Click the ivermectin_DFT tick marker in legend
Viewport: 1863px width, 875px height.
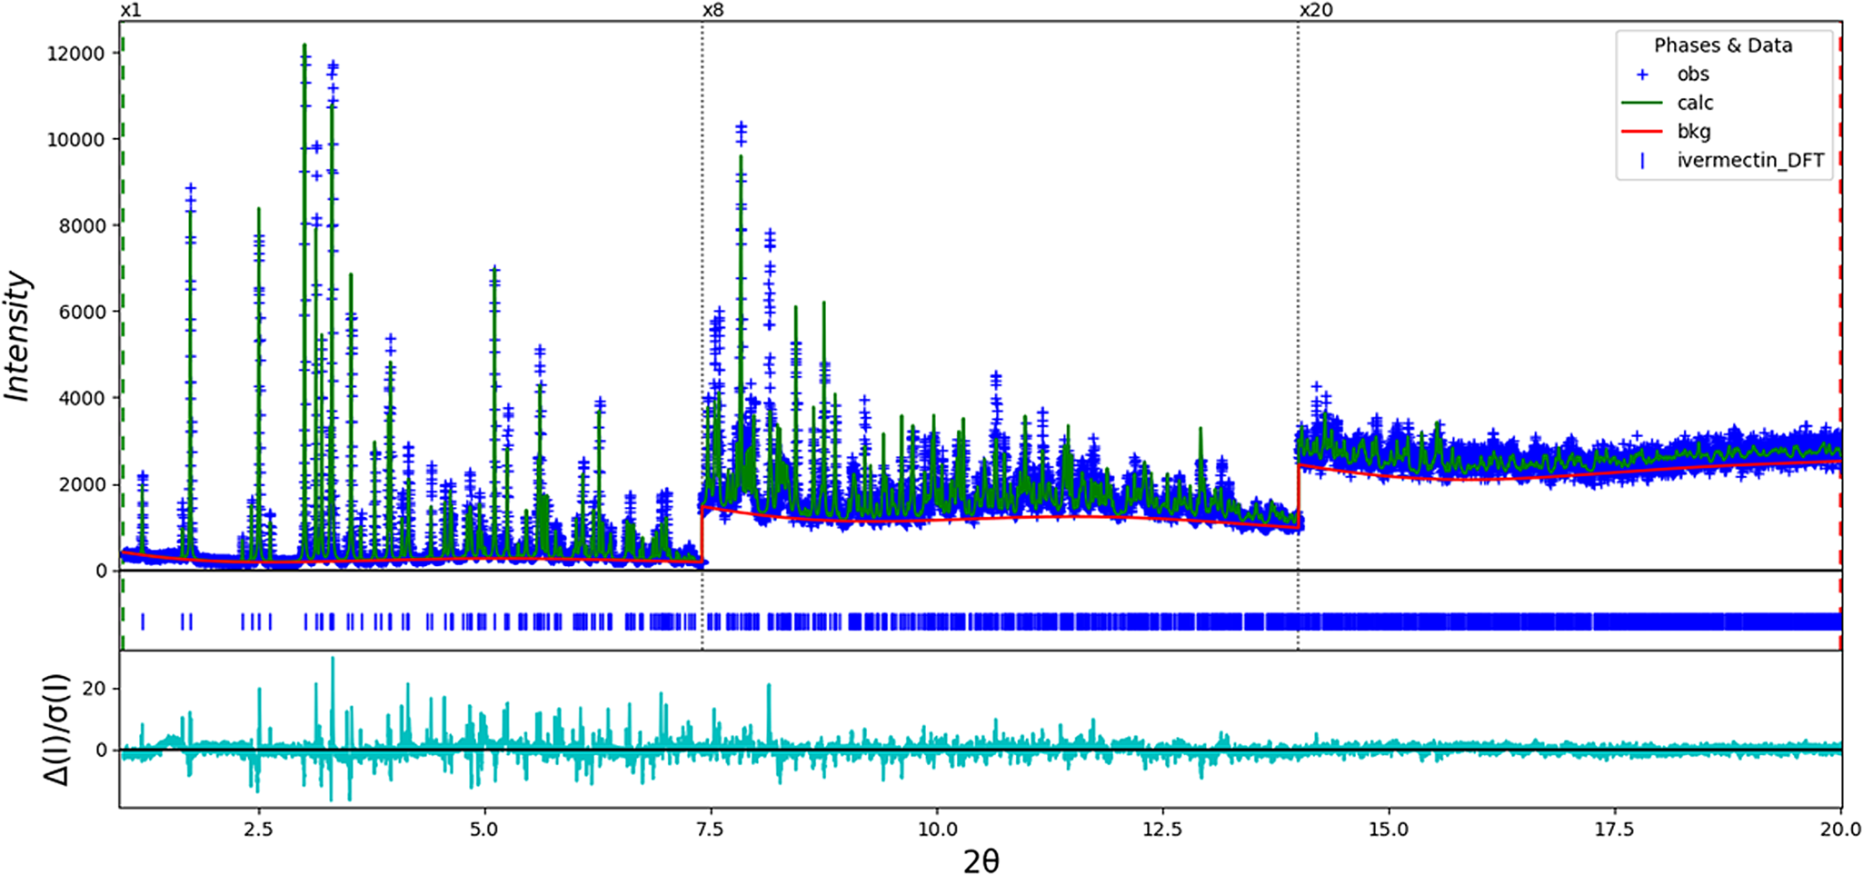pyautogui.click(x=1642, y=161)
